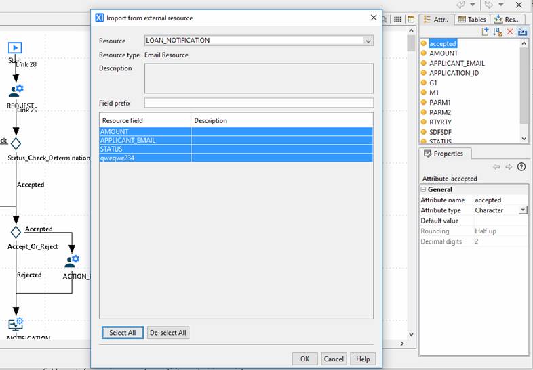Collapse the General properties section
This screenshot has width=533, height=370.
pyautogui.click(x=424, y=189)
